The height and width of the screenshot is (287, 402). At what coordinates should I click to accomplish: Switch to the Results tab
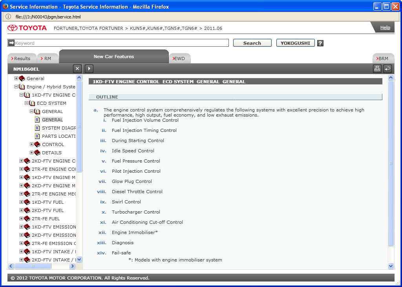pos(22,58)
